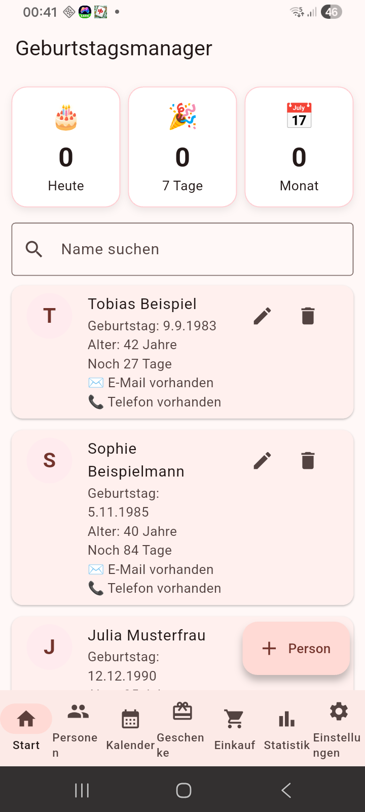365x812 pixels.
Task: Open the Monat calendar card
Action: pos(299,147)
